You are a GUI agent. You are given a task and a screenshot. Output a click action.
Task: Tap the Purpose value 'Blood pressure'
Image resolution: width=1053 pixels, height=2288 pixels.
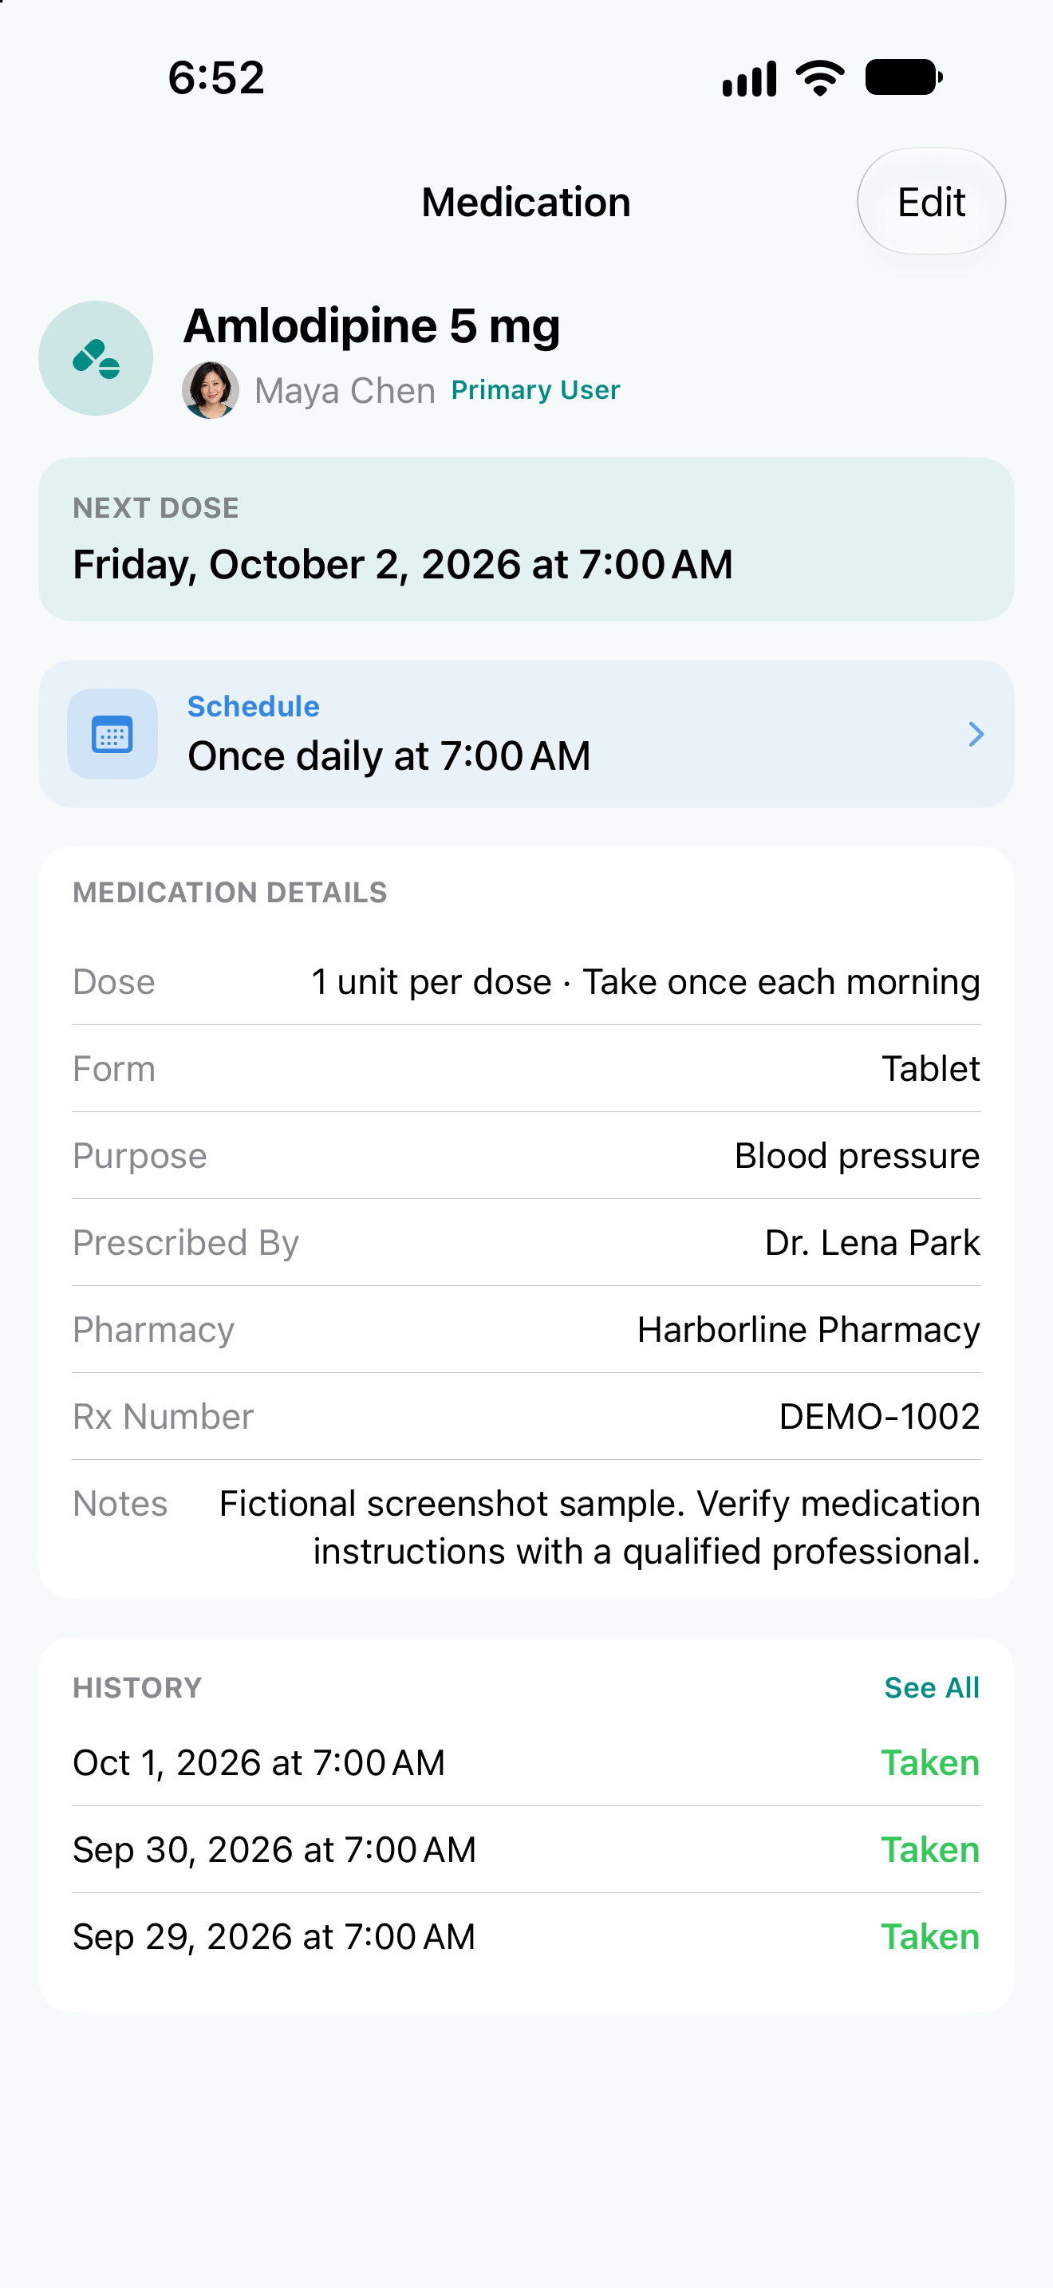[857, 1155]
